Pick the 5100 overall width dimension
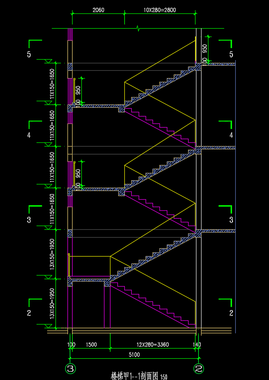Viewport: 269px width, 380px height. (134, 355)
